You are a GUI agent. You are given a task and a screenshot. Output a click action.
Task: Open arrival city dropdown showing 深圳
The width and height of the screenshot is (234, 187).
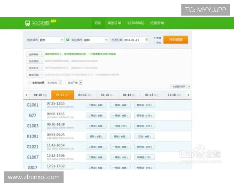point(96,40)
